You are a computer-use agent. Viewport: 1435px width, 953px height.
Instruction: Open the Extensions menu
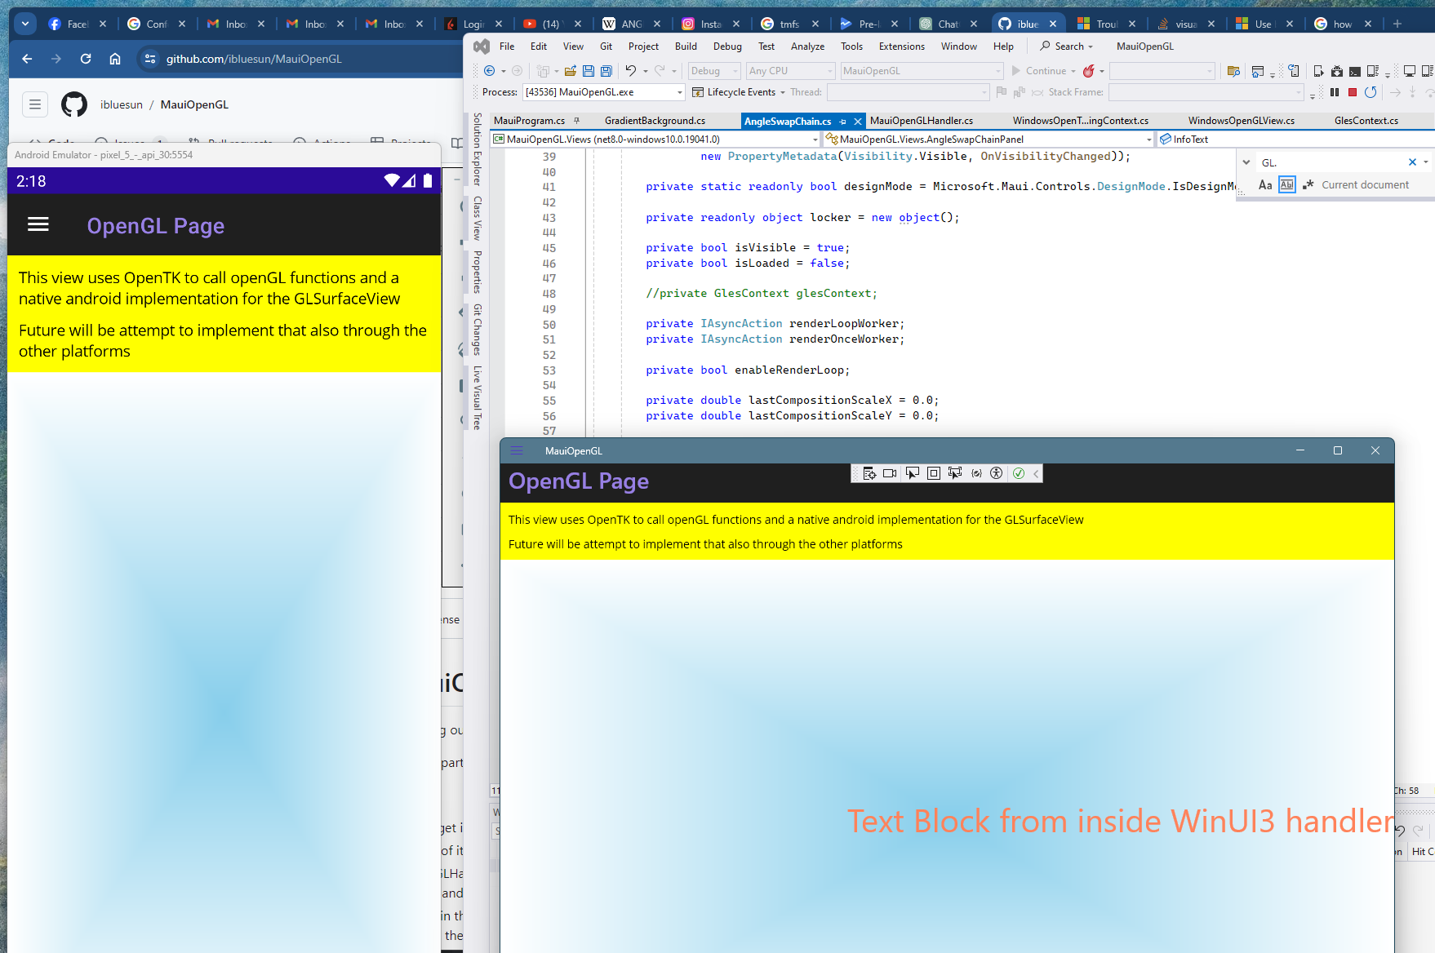point(901,47)
